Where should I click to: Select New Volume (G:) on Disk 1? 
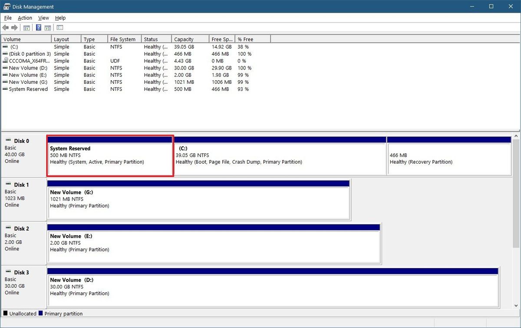click(198, 200)
